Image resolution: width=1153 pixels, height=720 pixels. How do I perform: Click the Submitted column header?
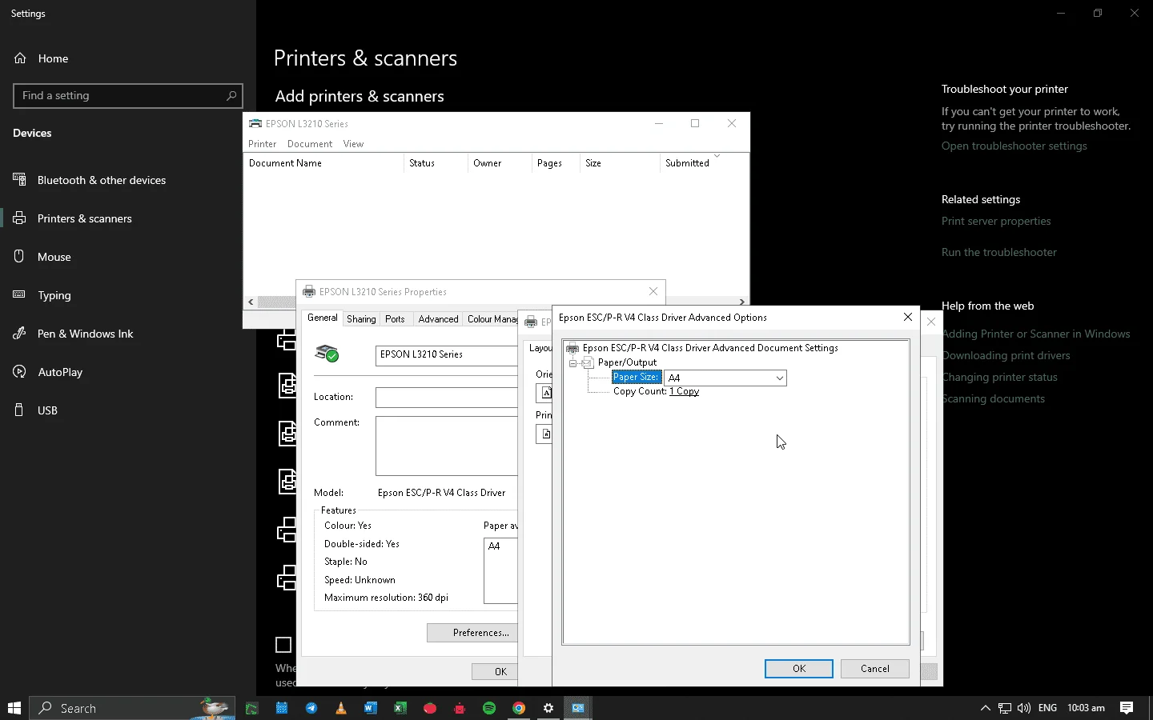pyautogui.click(x=703, y=163)
